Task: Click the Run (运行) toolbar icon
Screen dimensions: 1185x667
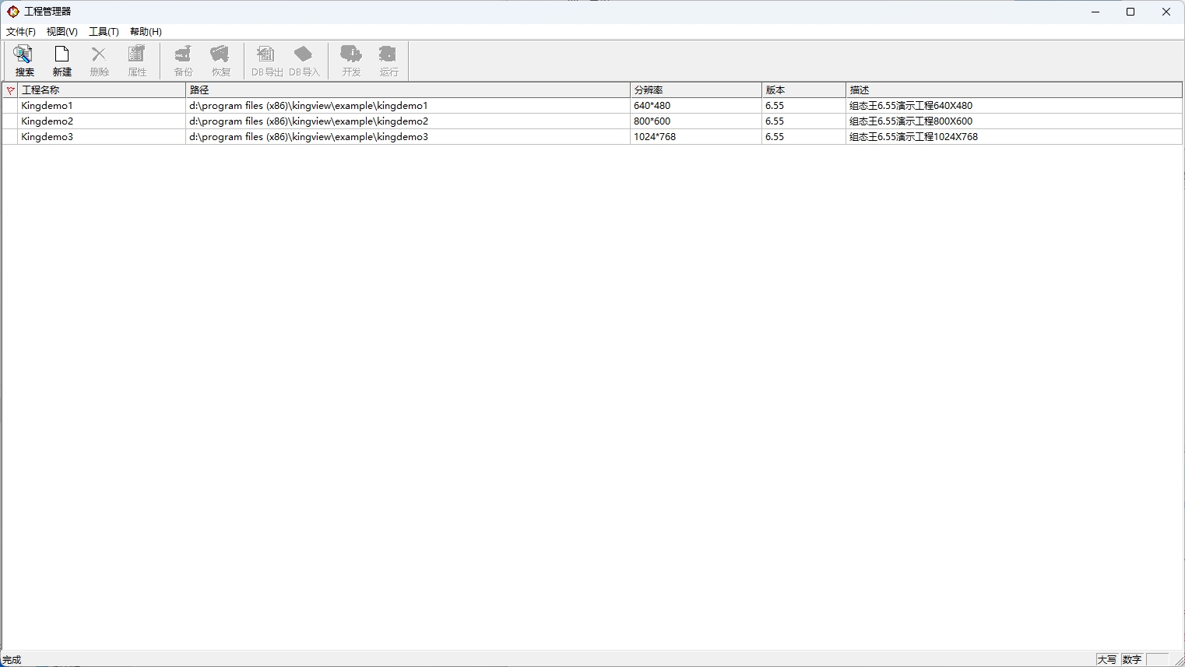Action: 389,60
